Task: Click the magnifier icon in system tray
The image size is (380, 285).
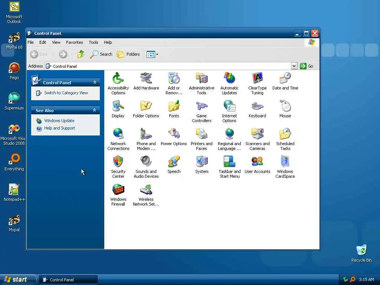Action: point(353,279)
